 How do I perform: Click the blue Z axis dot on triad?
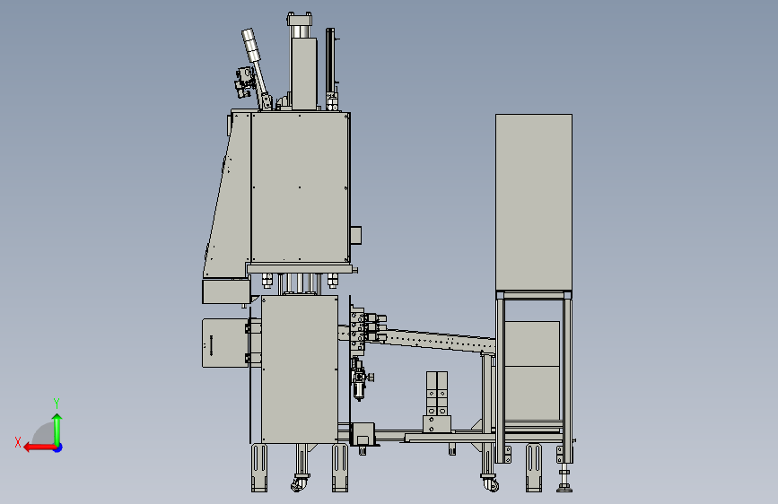58,448
